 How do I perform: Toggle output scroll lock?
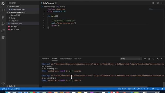coord(149,59)
